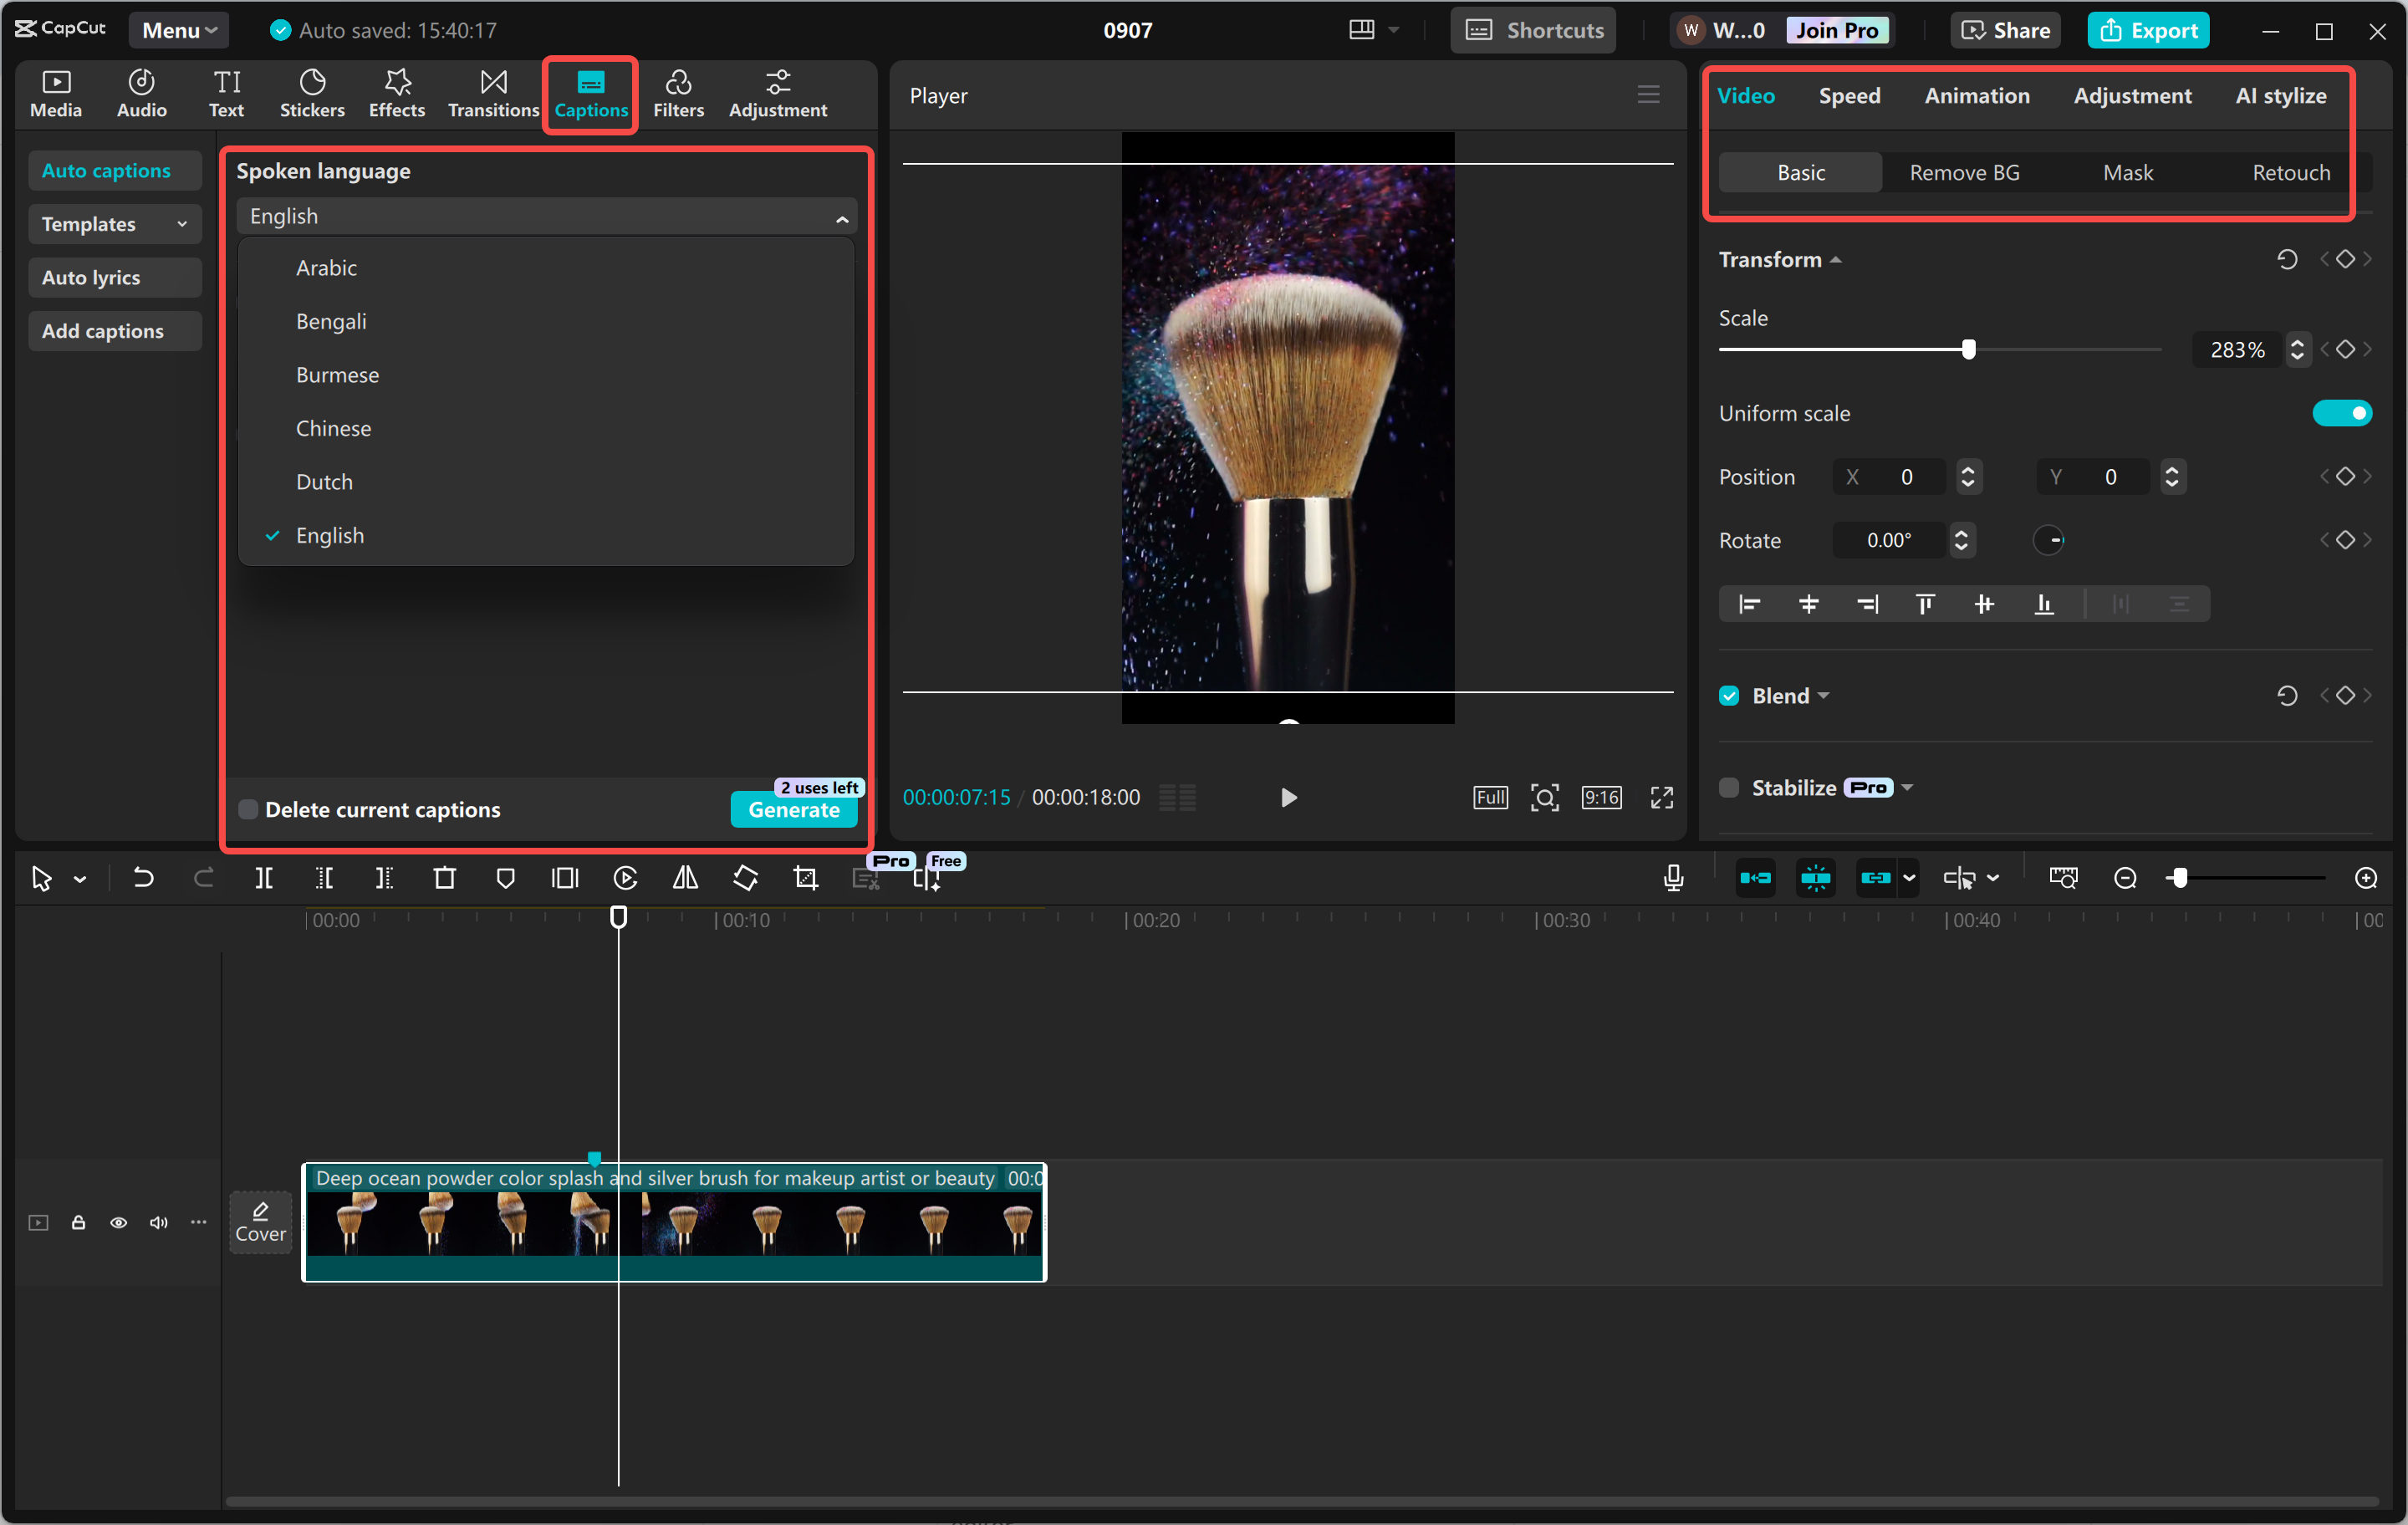2408x1525 pixels.
Task: Open the Audio panel
Action: tap(141, 94)
